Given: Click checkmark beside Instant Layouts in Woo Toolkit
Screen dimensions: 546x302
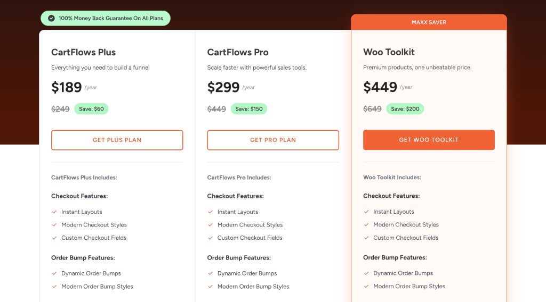Looking at the screenshot, I should click(366, 212).
